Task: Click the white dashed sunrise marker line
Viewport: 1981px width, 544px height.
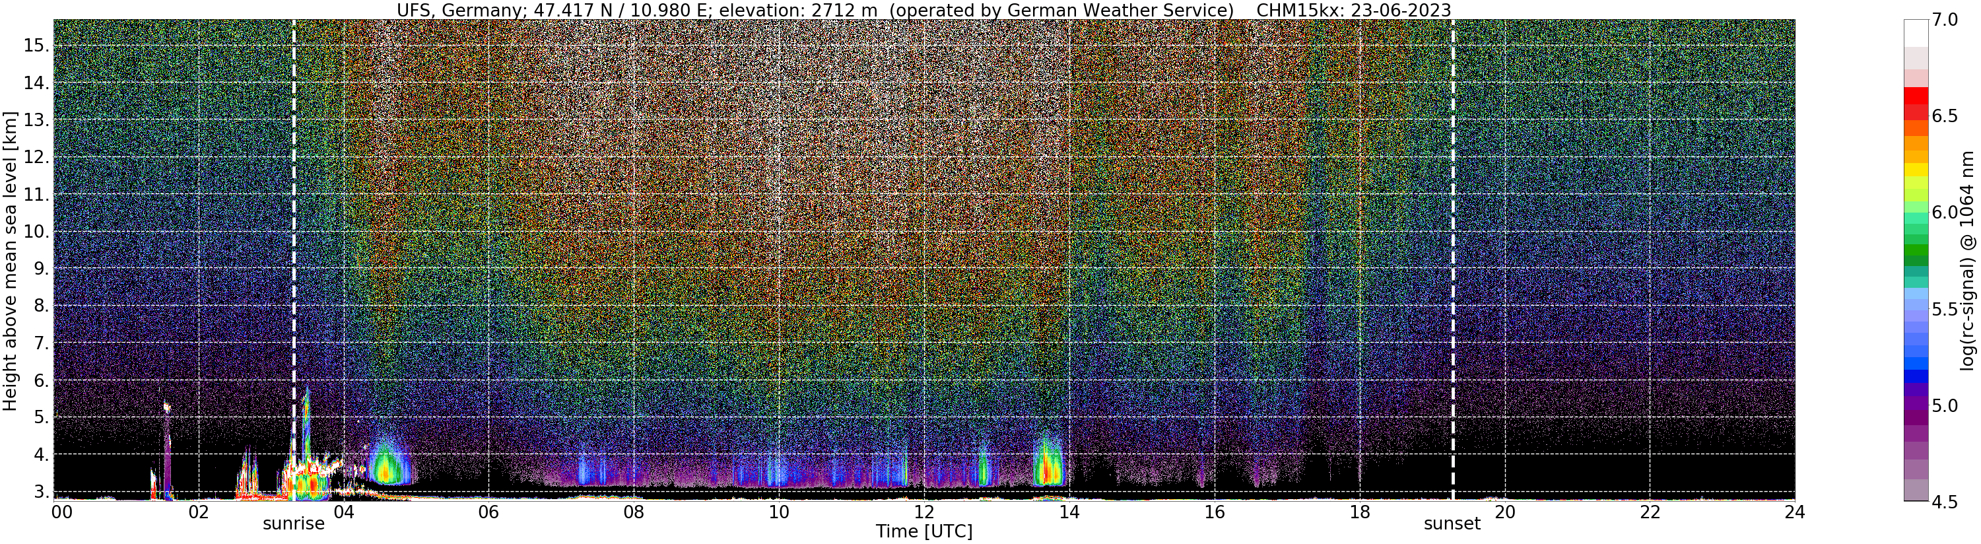Action: (294, 259)
